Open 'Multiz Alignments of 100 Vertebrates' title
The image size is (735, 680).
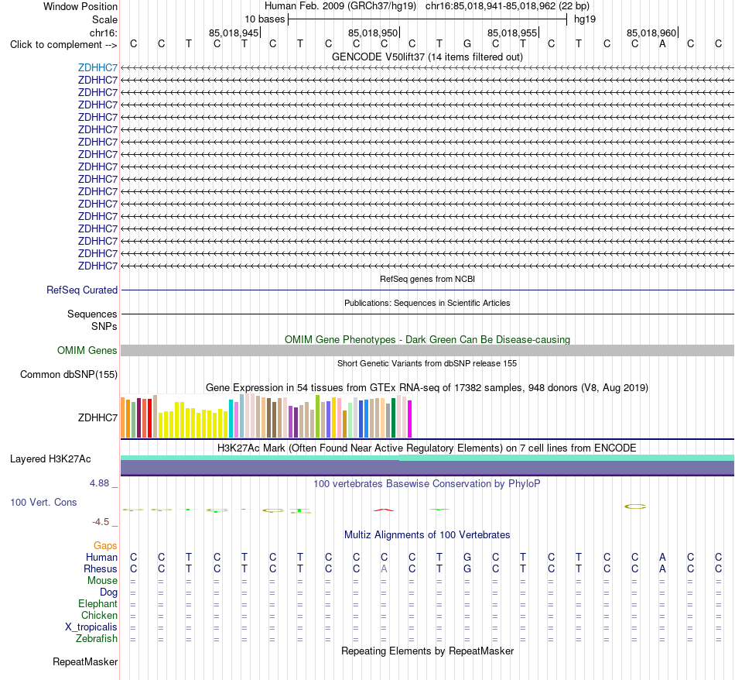pos(427,534)
